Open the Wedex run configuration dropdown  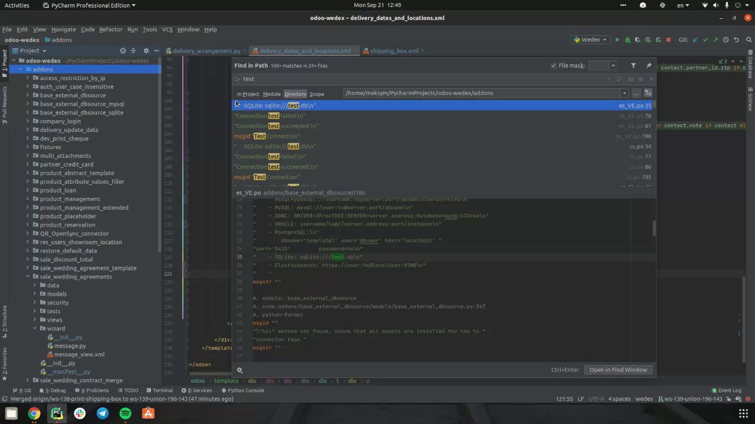590,40
